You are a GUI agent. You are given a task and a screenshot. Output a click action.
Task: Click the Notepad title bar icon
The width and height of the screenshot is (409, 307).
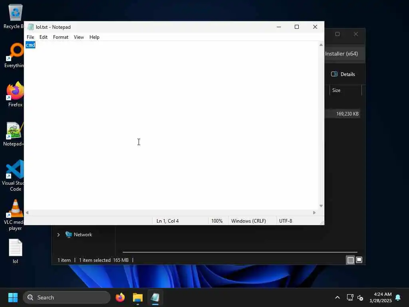coord(30,27)
